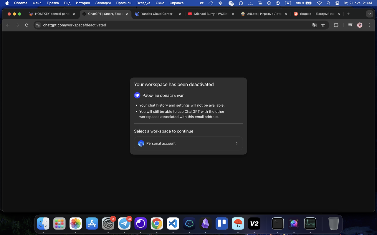Go back with the browser back arrow

point(8,25)
